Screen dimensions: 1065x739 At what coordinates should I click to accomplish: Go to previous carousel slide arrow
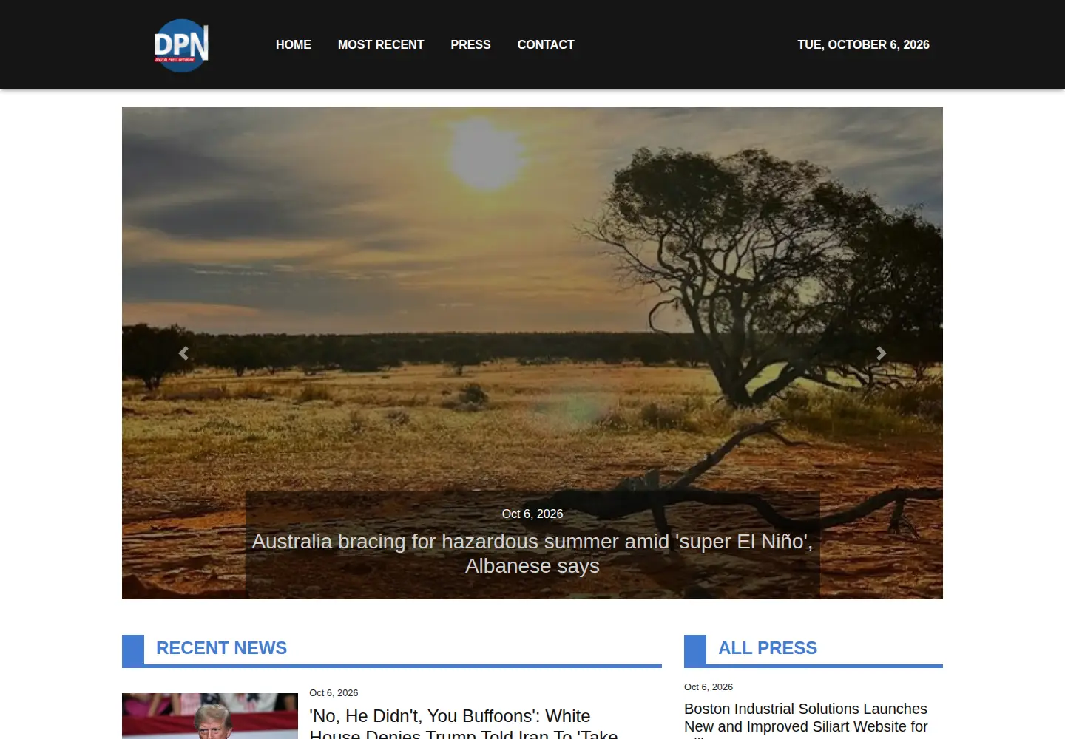click(x=183, y=353)
